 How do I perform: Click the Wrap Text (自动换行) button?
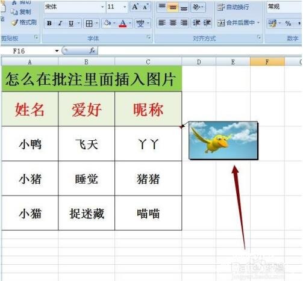pos(233,7)
